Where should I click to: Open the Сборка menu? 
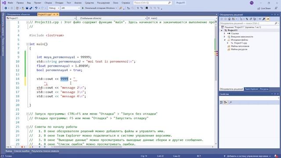click(x=48, y=3)
